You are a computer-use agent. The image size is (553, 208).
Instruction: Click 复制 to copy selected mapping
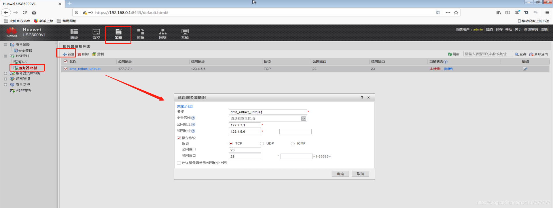click(98, 54)
